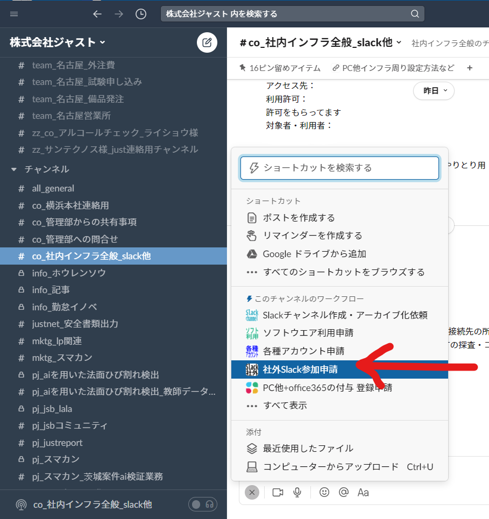The image size is (489, 519).
Task: Toggle text formatting Aa icon
Action: point(363,493)
